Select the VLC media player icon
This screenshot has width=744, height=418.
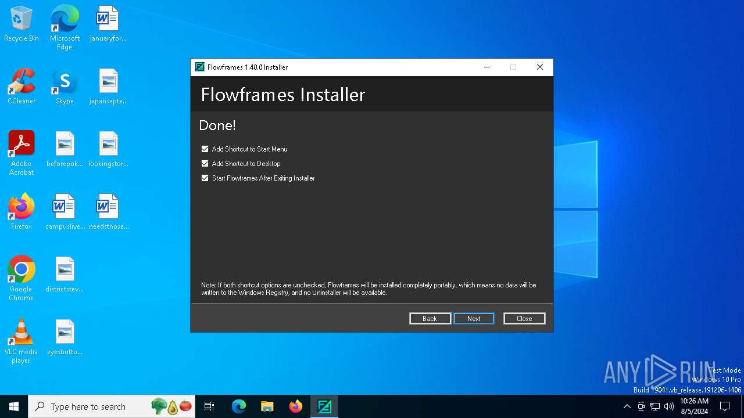22,341
